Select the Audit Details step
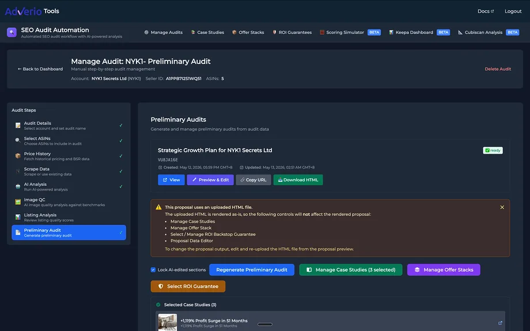 click(x=69, y=125)
